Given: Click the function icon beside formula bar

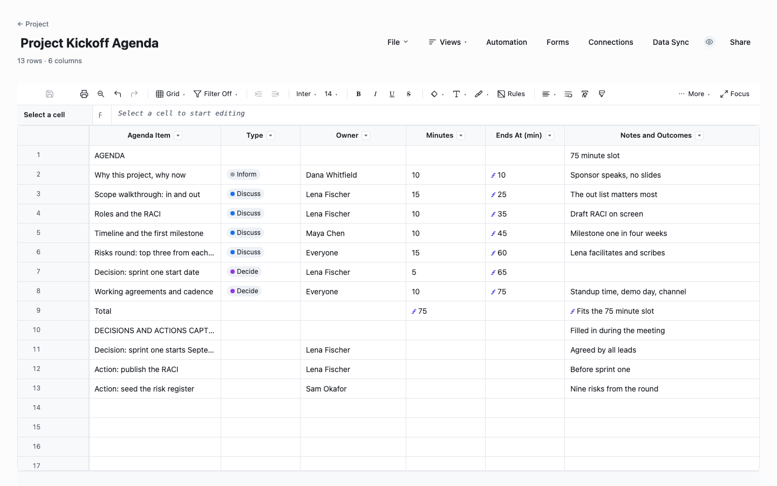Looking at the screenshot, I should coord(100,115).
